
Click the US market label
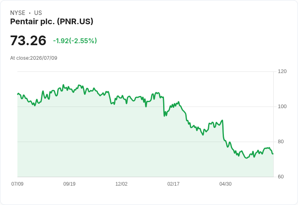click(38, 13)
